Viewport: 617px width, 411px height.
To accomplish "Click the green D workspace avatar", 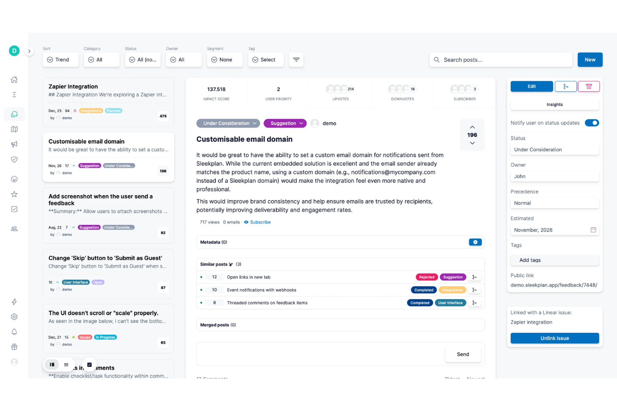I will pos(14,51).
